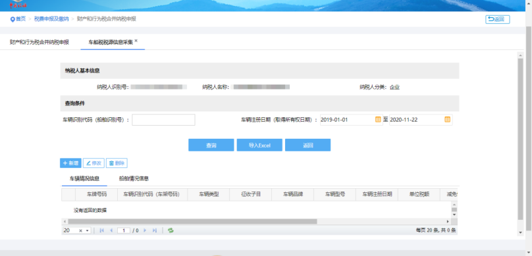Click the 车辆型号 column header
The height and width of the screenshot is (256, 532).
coord(335,194)
